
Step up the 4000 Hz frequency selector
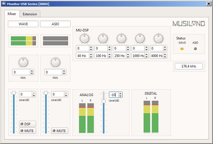click(x=165, y=54)
